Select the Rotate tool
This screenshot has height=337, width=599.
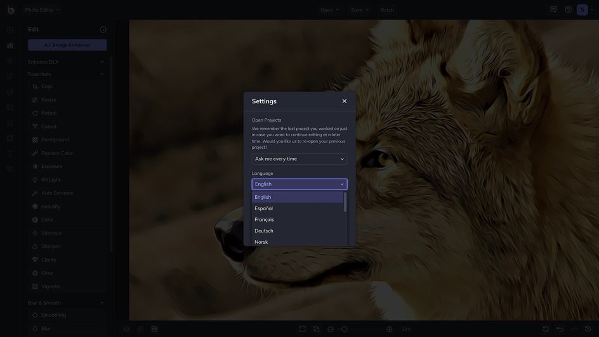pyautogui.click(x=67, y=113)
